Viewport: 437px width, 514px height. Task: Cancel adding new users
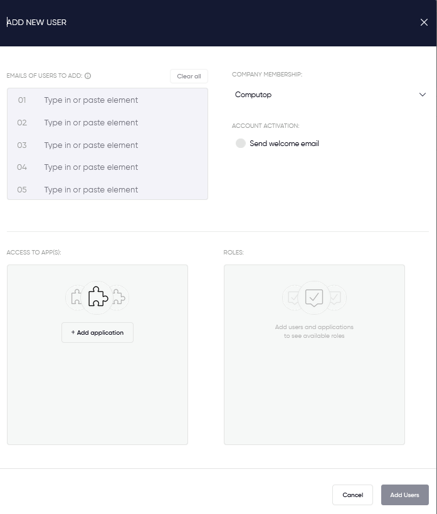pyautogui.click(x=352, y=495)
